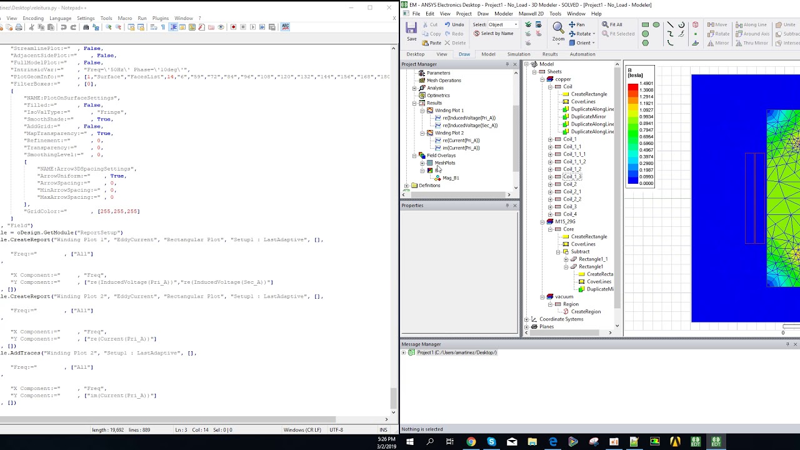Save the ANSYS project with Save icon
This screenshot has height=450, width=800.
[x=411, y=31]
